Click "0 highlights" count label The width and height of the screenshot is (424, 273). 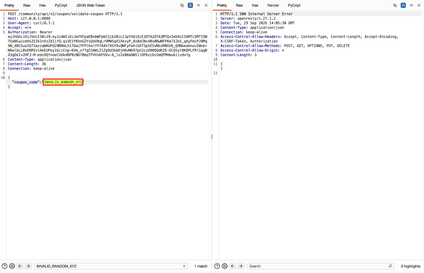pyautogui.click(x=410, y=266)
